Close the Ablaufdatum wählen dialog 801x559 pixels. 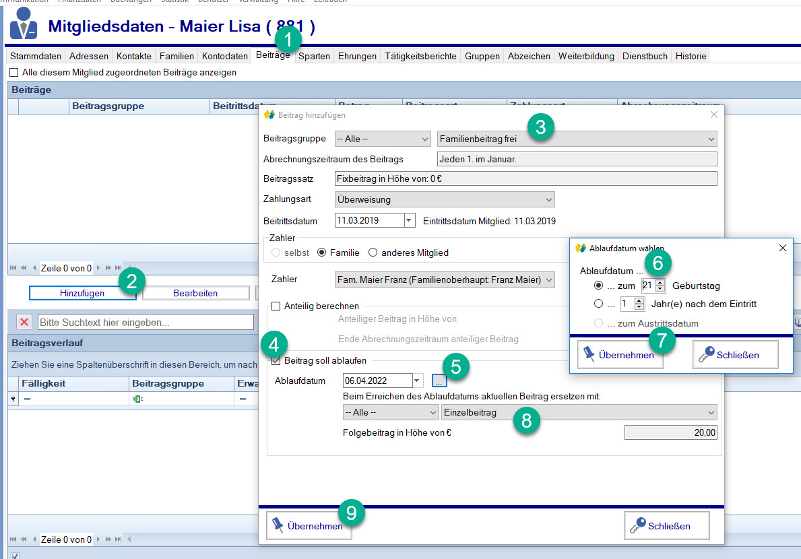click(x=782, y=248)
